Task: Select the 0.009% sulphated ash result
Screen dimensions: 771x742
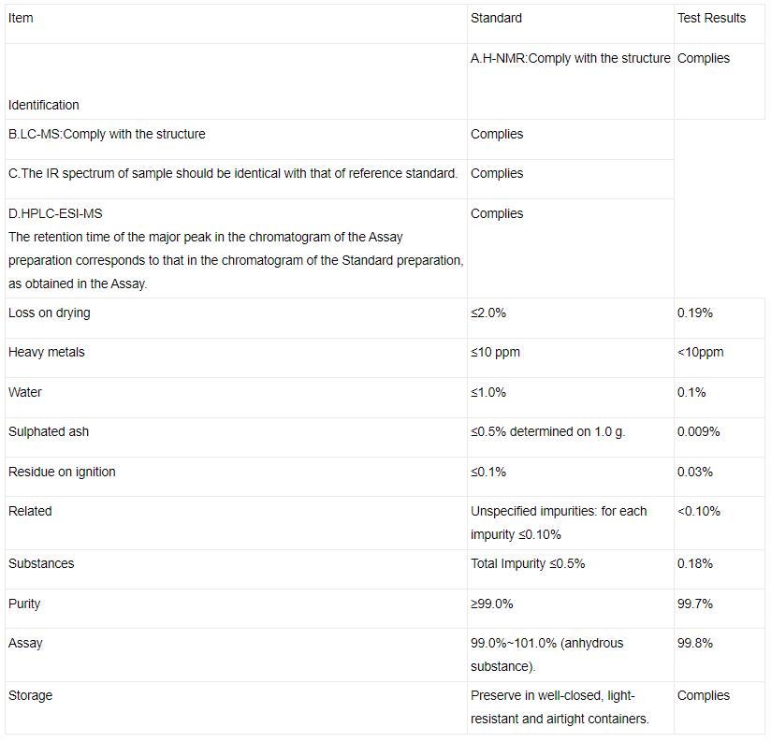Action: coord(698,431)
